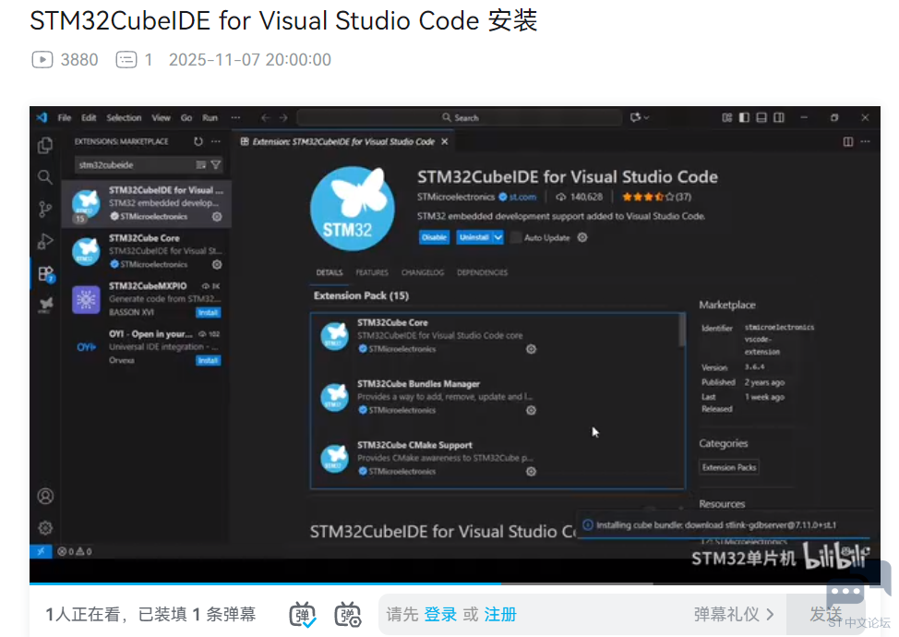
Task: Click the star rating of the extension
Action: (x=656, y=197)
